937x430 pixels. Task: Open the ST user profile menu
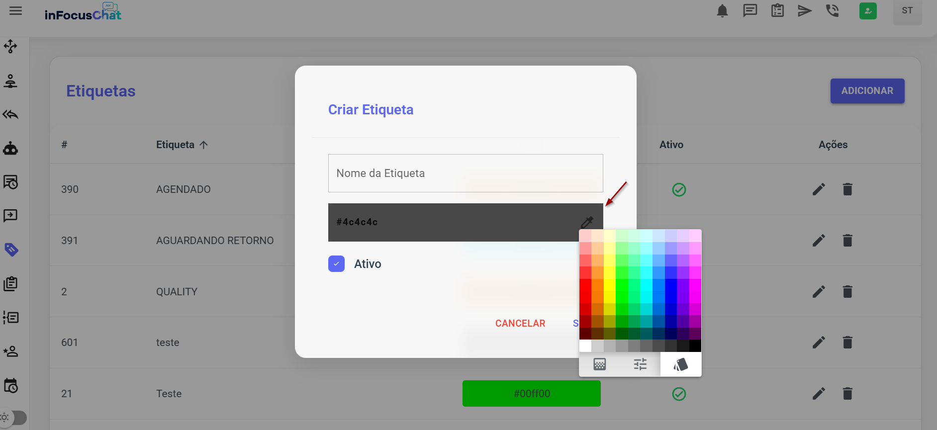pos(907,11)
